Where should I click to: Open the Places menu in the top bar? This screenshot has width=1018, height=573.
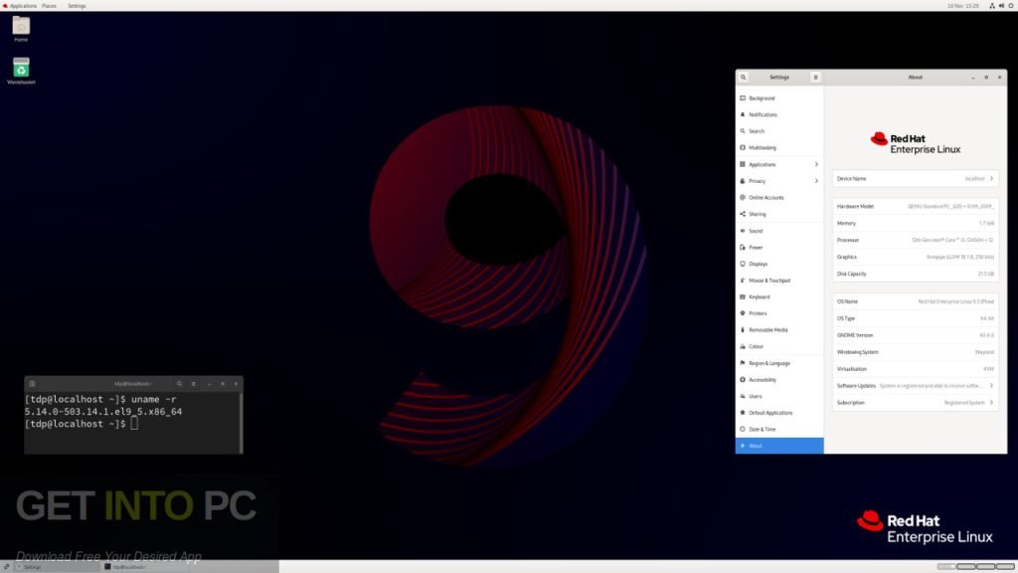(x=47, y=5)
